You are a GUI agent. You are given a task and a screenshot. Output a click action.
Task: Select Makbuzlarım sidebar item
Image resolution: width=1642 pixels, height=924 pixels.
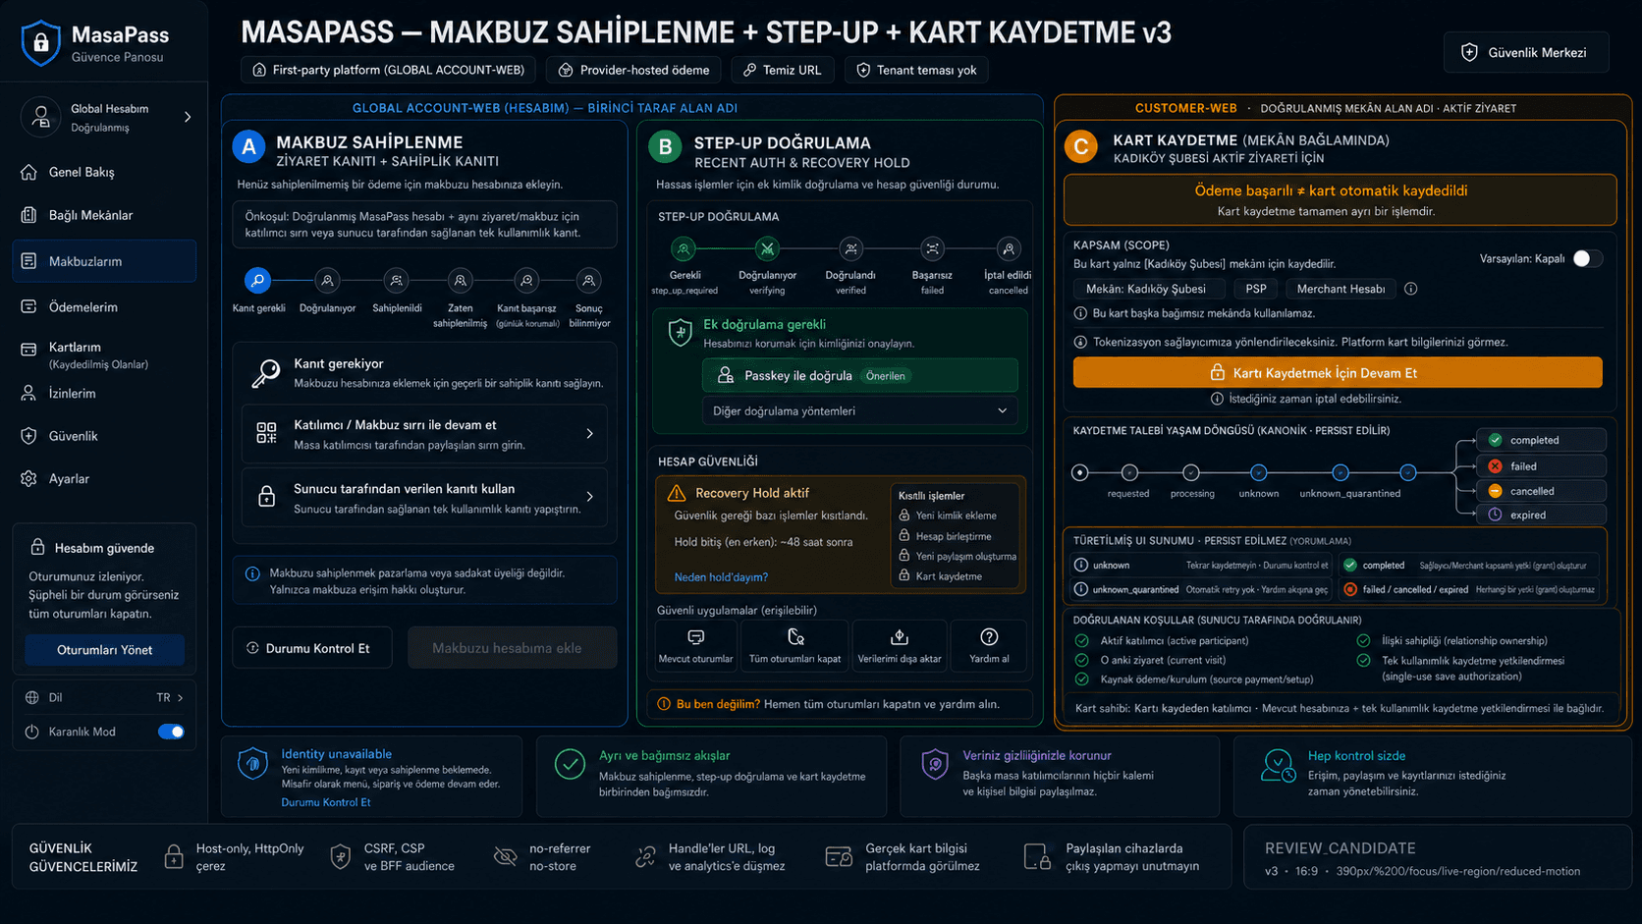pyautogui.click(x=104, y=261)
